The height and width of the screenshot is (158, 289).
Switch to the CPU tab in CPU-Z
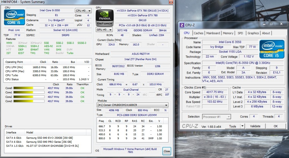coord(187,33)
